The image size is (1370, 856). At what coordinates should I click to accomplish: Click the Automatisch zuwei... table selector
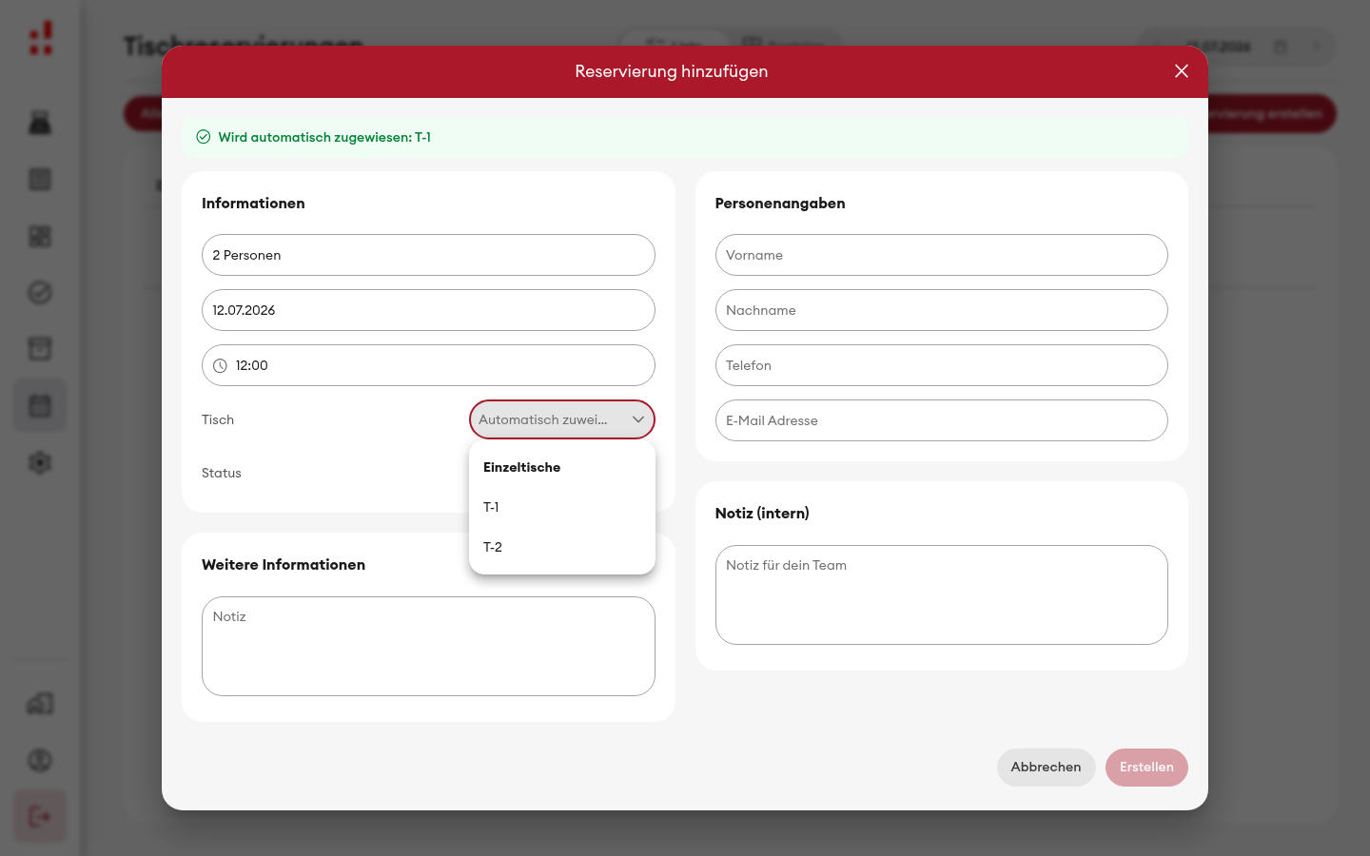(562, 419)
